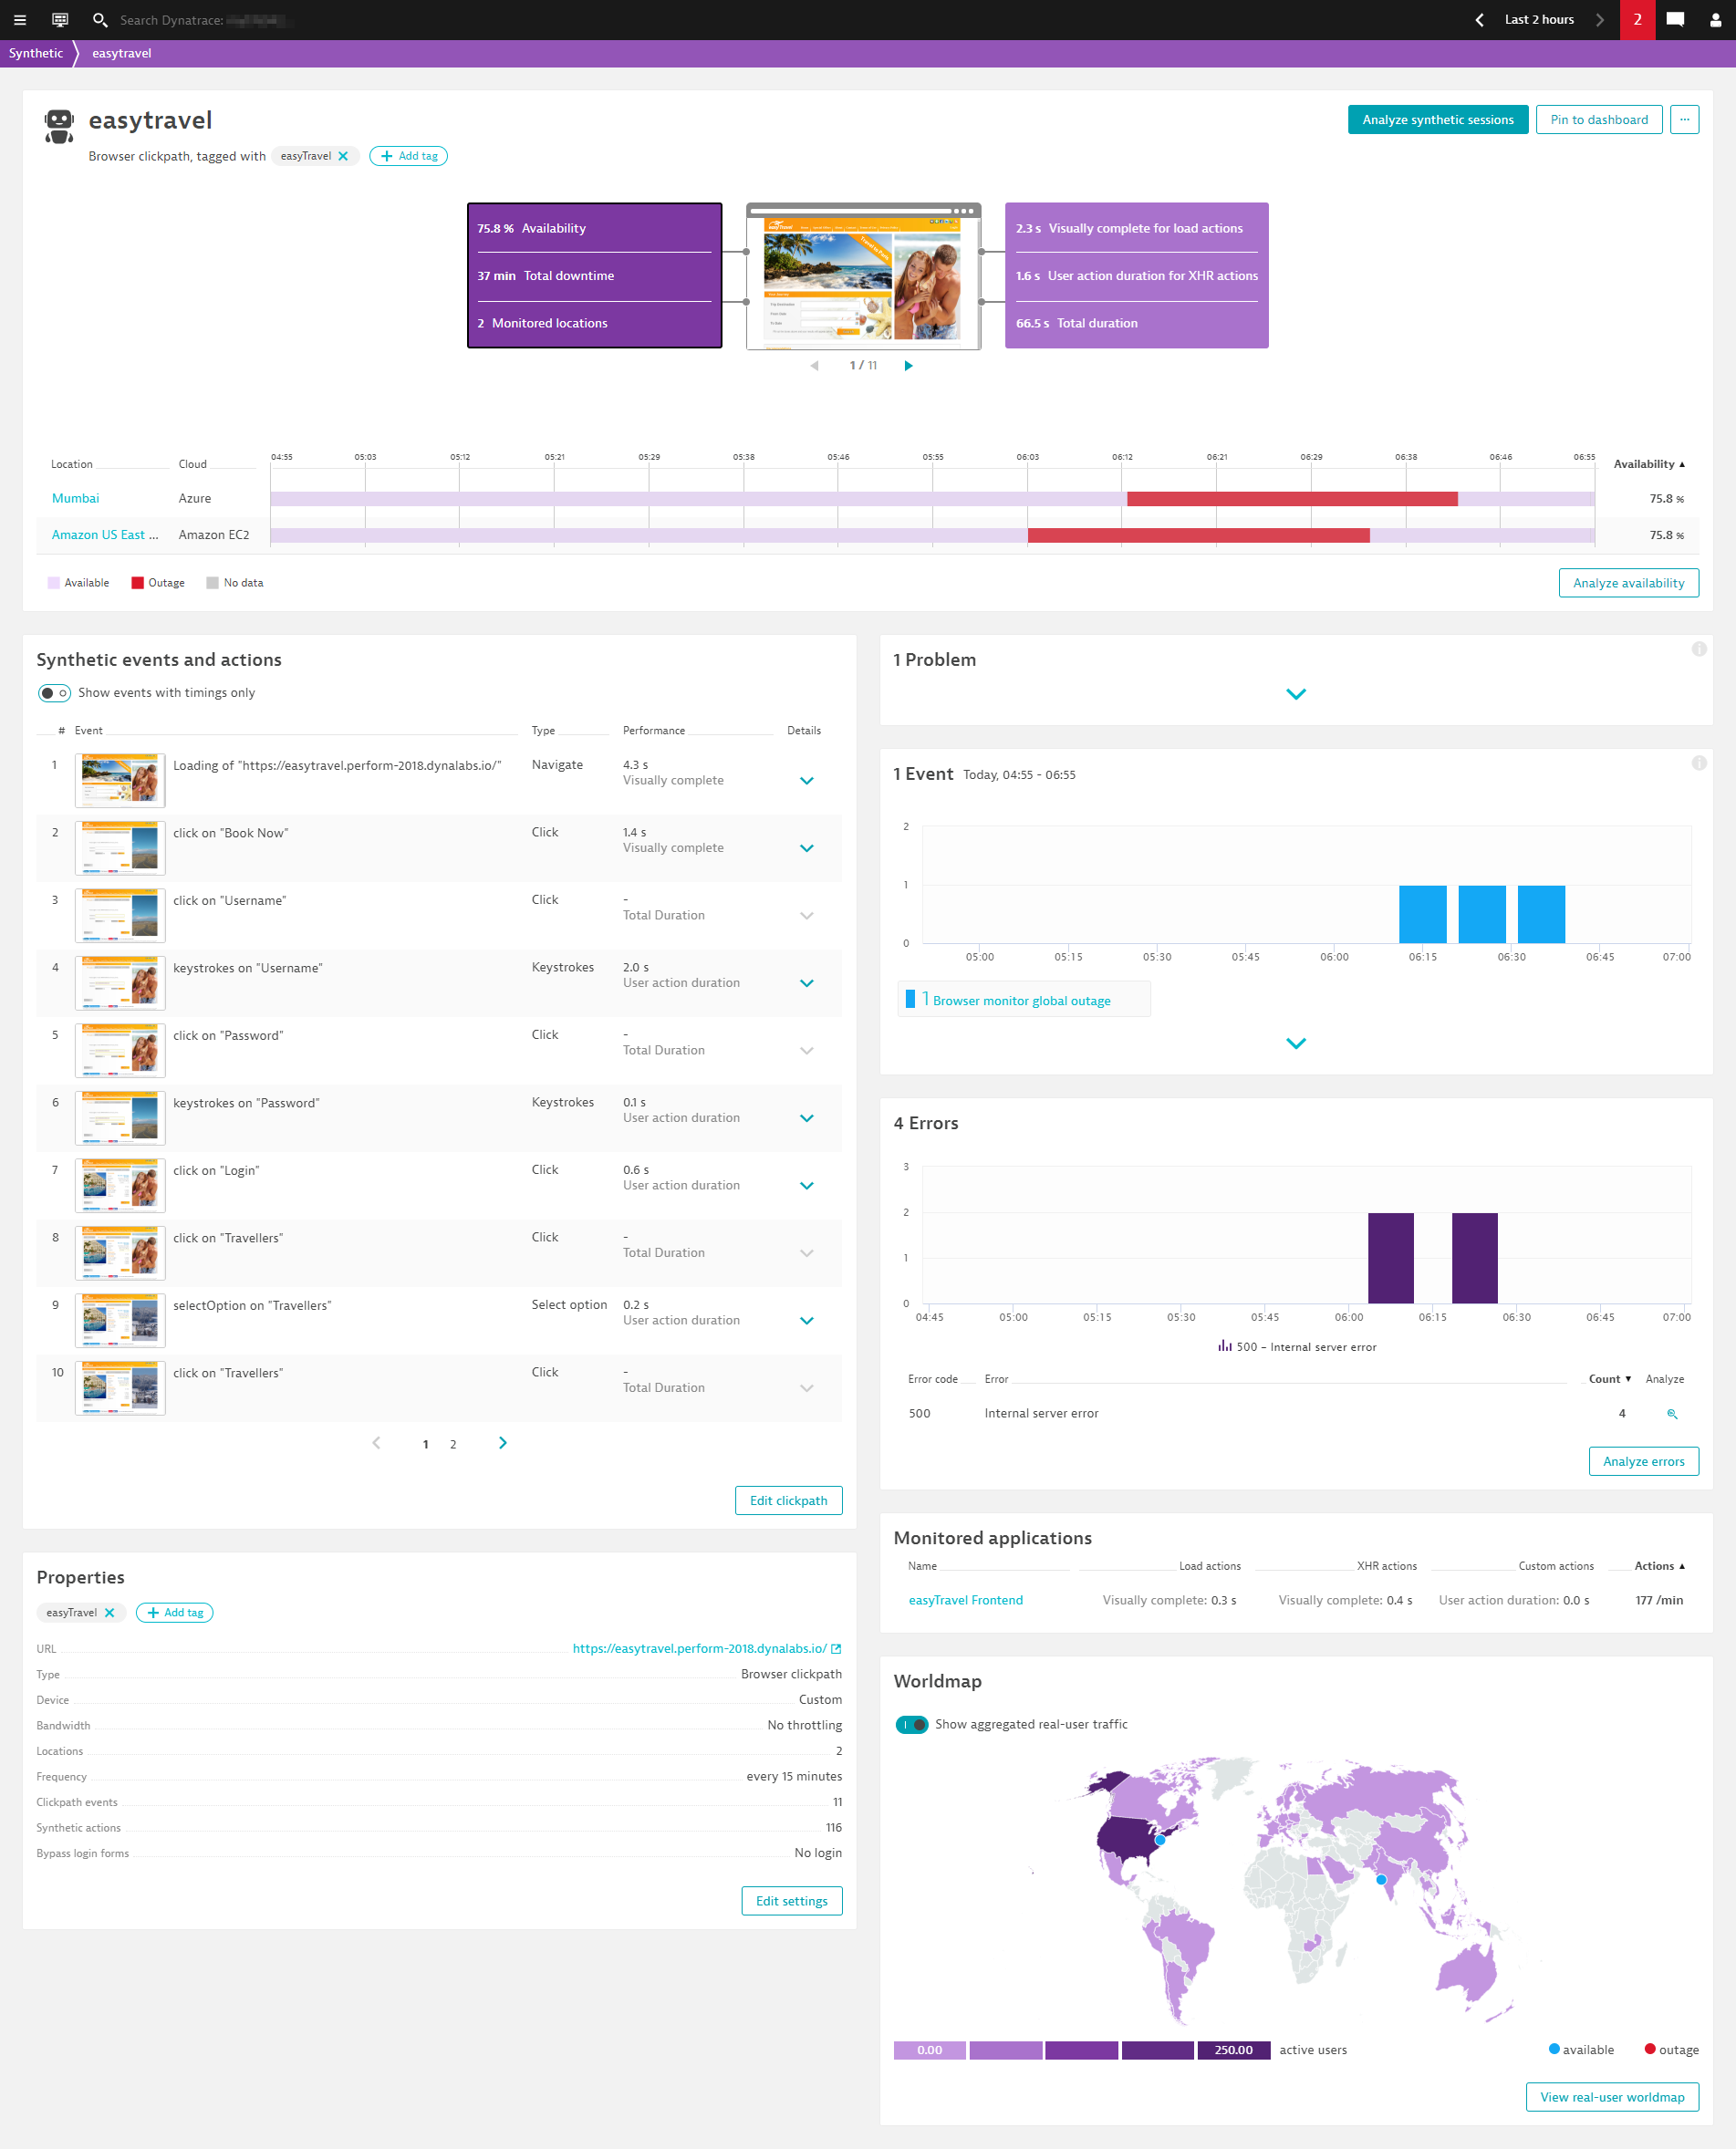Image resolution: width=1736 pixels, height=2149 pixels.
Task: Select page 1 of events
Action: 426,1444
